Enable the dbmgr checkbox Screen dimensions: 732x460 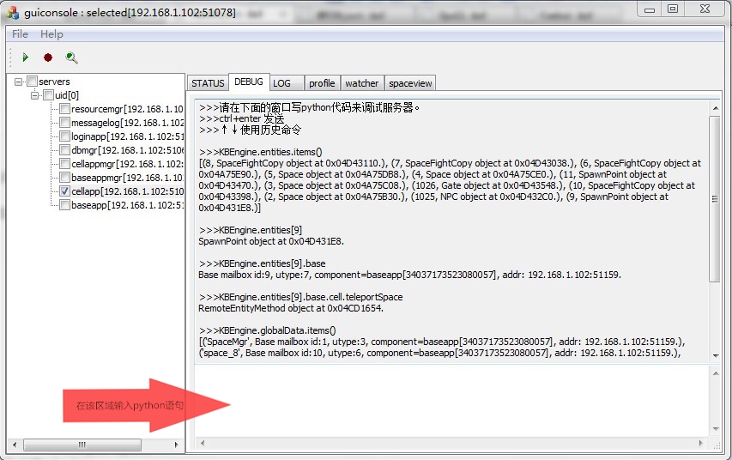pos(64,150)
